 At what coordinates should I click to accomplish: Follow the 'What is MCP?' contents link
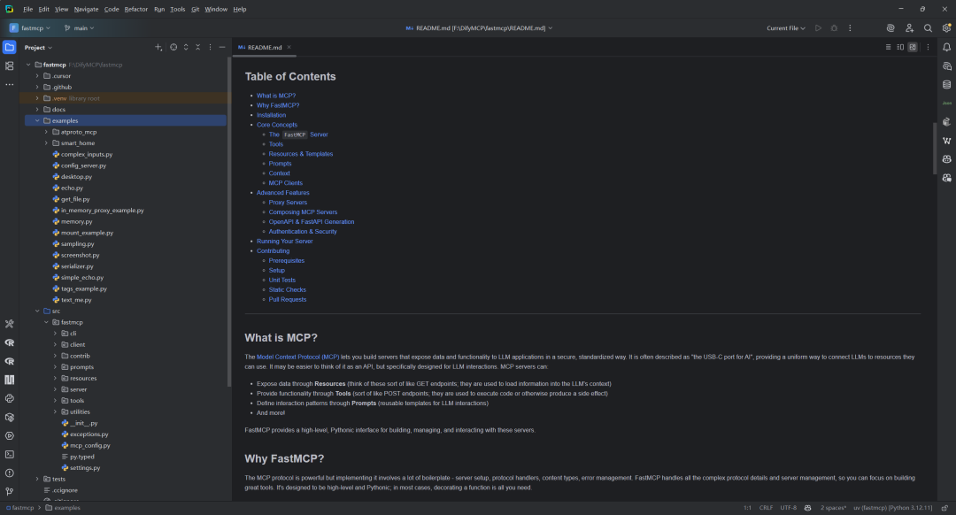(x=275, y=96)
